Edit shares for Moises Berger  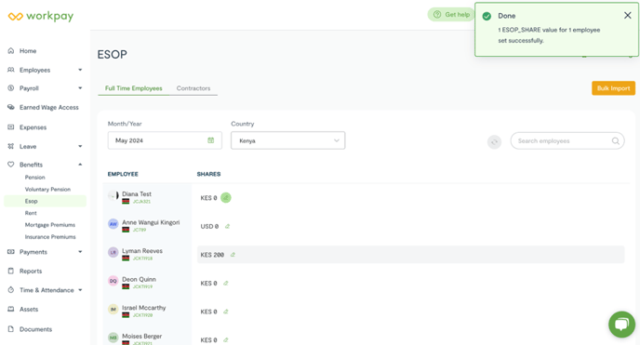click(x=226, y=339)
